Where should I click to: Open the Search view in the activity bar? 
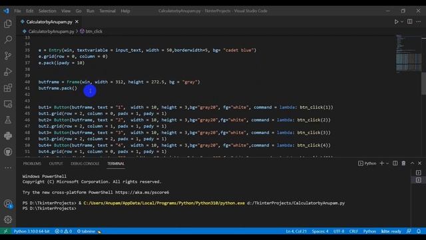point(8,40)
